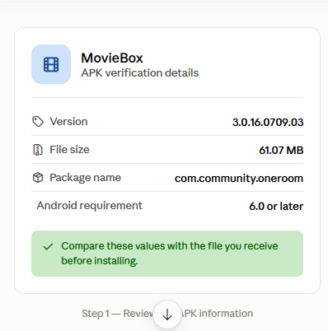
Task: Click the Version label
Action: tap(68, 122)
